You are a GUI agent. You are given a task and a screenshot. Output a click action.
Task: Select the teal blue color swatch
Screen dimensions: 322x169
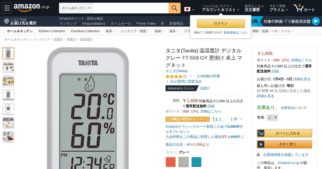pyautogui.click(x=196, y=162)
